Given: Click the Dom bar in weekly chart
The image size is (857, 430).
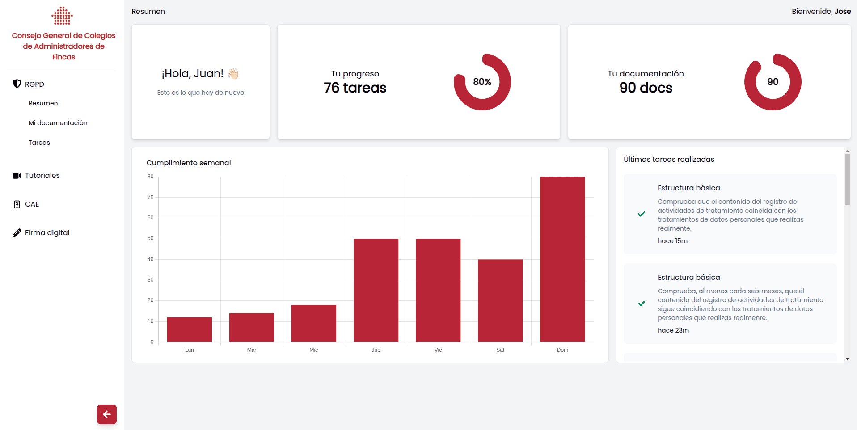Looking at the screenshot, I should 562,259.
